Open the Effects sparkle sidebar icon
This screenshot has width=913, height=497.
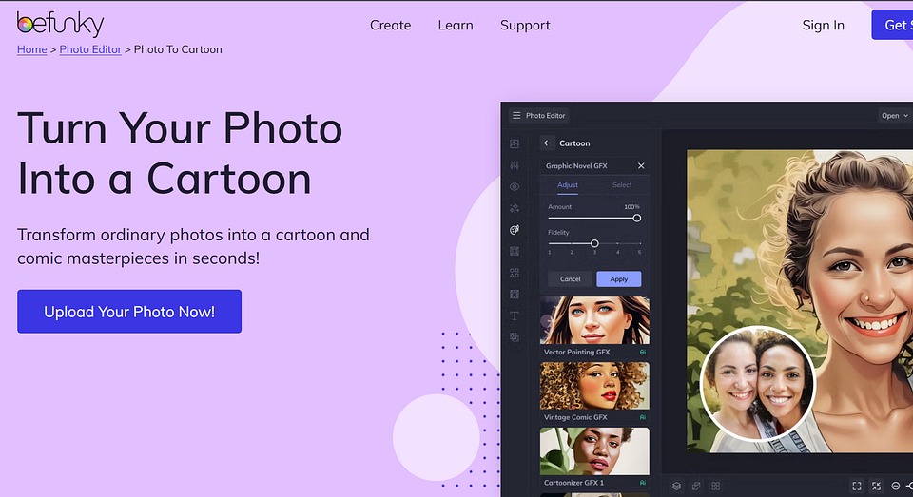point(515,208)
